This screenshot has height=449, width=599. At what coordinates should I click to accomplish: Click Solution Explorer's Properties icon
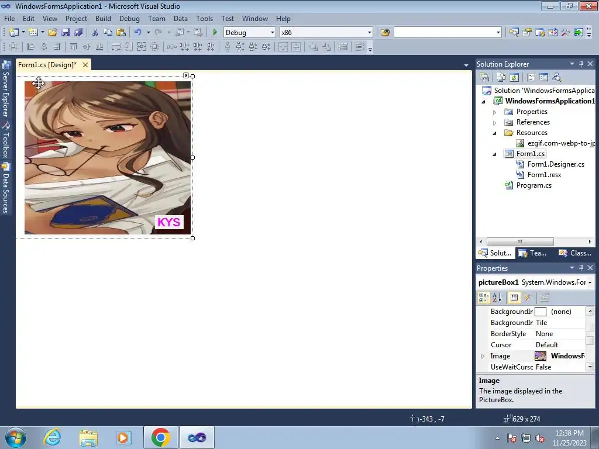484,78
